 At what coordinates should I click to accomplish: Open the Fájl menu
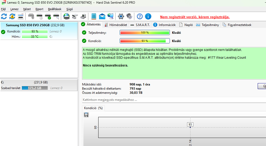point(3,9)
